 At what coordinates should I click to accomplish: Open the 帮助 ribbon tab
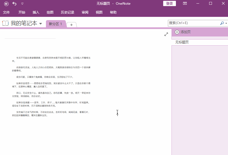point(113,12)
